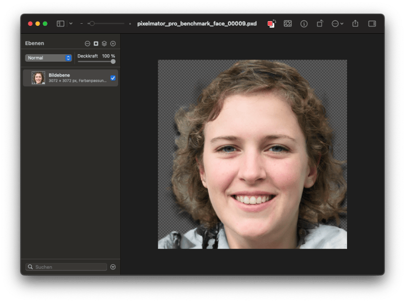Select the Bildebene layer name
This screenshot has height=302, width=405.
point(59,75)
